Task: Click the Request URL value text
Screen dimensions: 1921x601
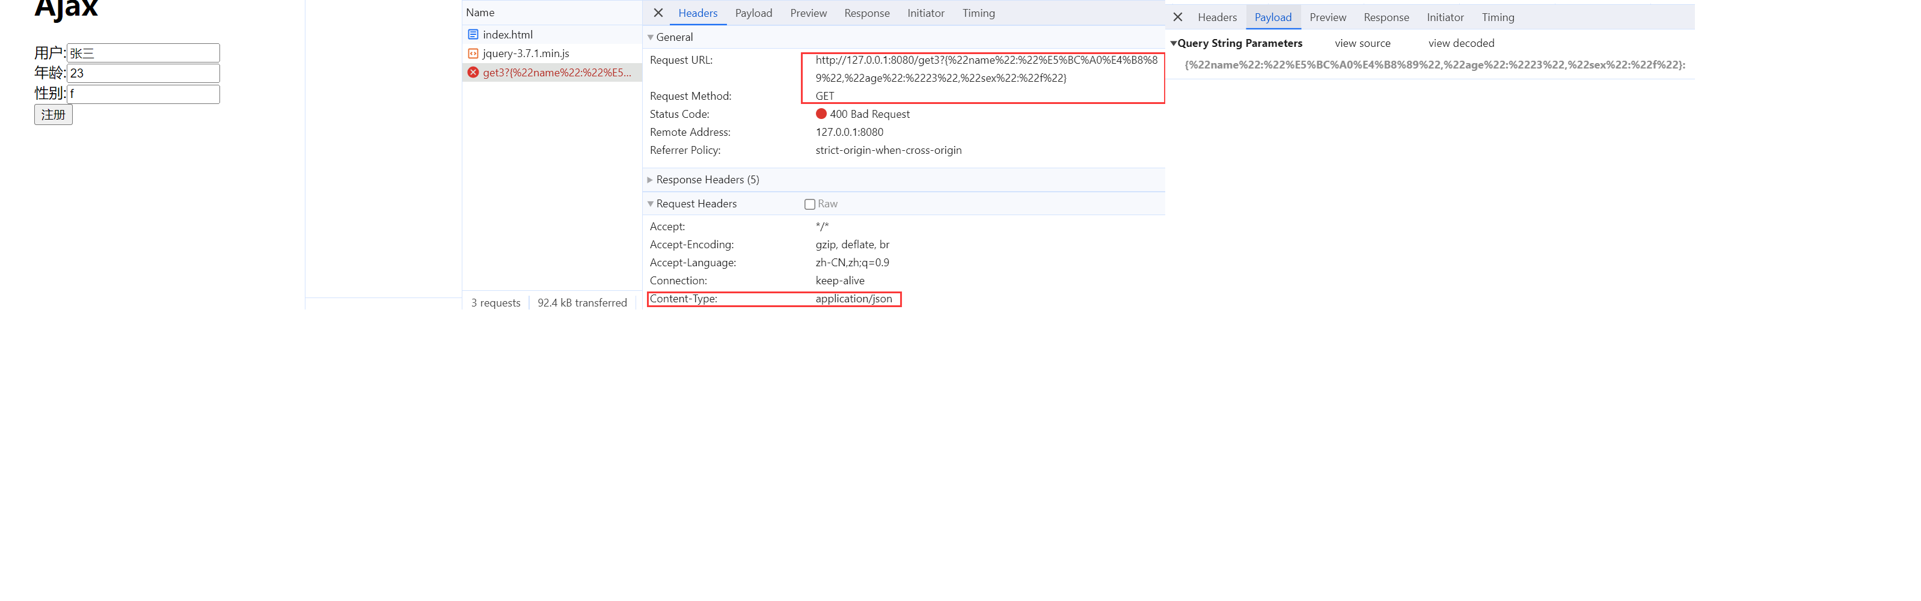Action: tap(986, 69)
